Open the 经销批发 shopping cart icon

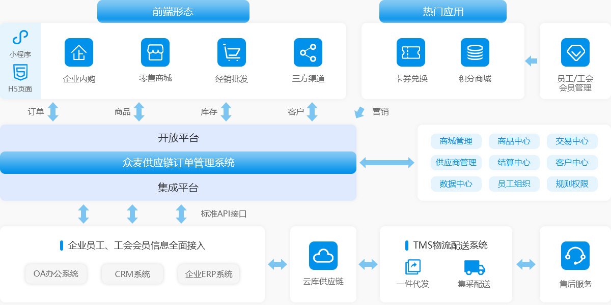232,52
